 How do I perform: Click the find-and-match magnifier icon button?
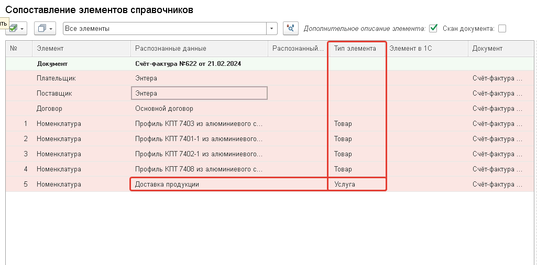pos(291,29)
